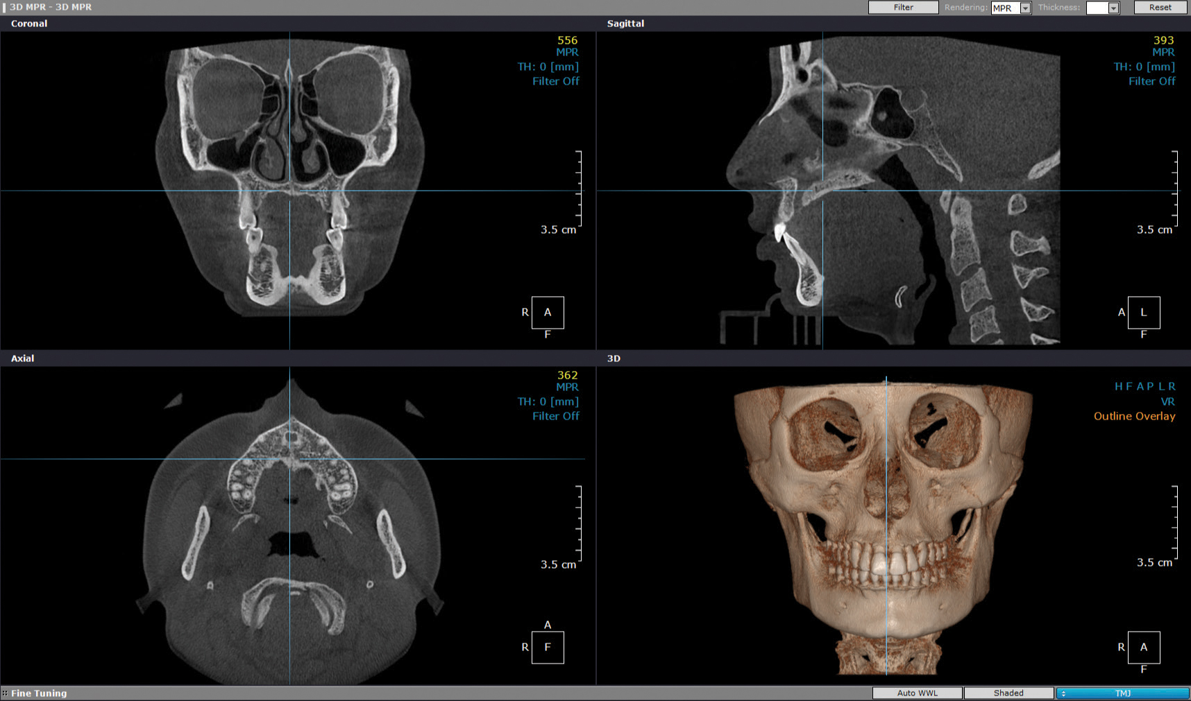Image resolution: width=1191 pixels, height=701 pixels.
Task: Click the 'Outline Overlay' label in 3D view
Action: pyautogui.click(x=1134, y=416)
